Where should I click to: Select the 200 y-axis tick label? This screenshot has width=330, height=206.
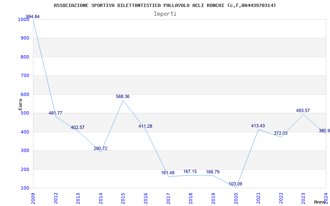(25, 169)
